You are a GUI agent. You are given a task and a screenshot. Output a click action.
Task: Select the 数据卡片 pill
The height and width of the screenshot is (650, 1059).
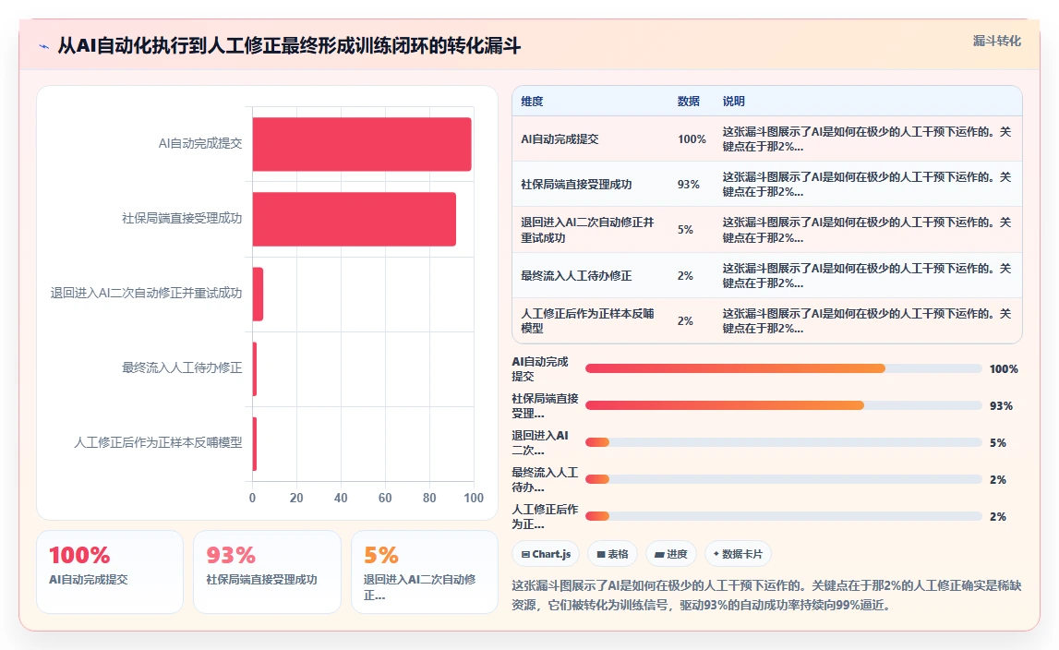click(x=738, y=554)
